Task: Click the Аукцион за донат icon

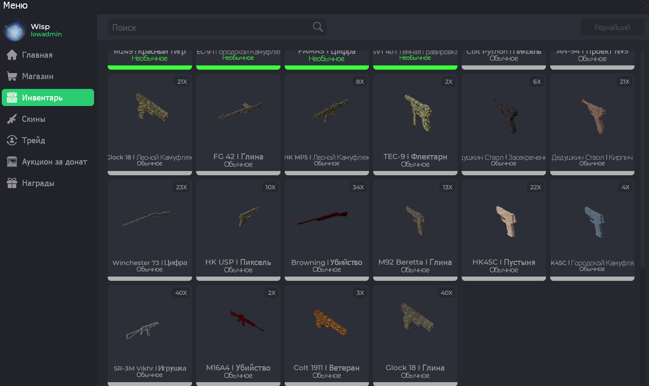Action: click(x=12, y=162)
